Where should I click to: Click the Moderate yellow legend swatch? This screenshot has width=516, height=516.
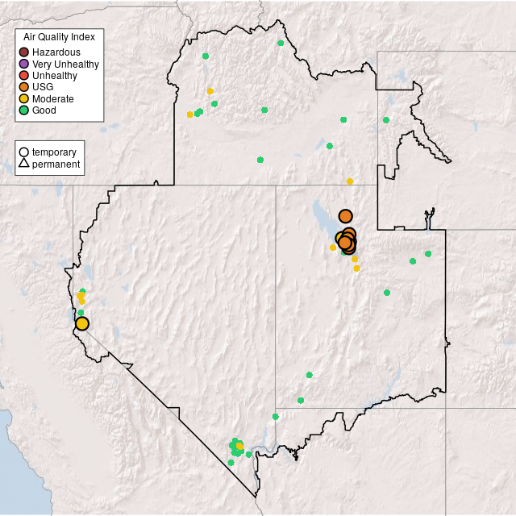(24, 99)
